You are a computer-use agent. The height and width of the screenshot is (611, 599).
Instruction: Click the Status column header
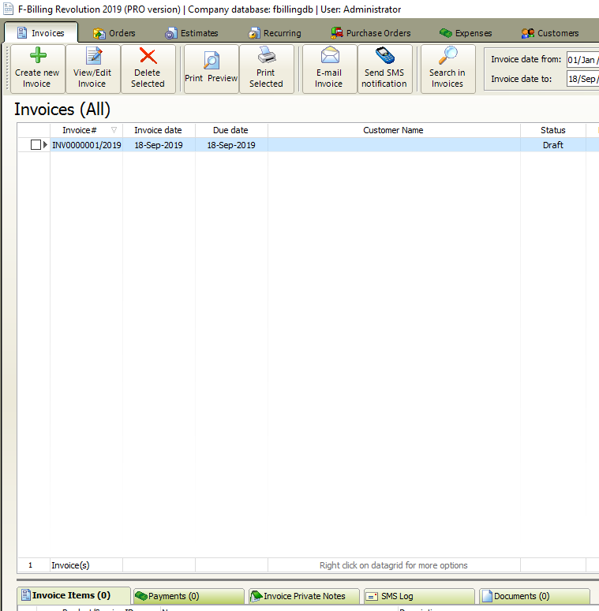[x=552, y=131]
